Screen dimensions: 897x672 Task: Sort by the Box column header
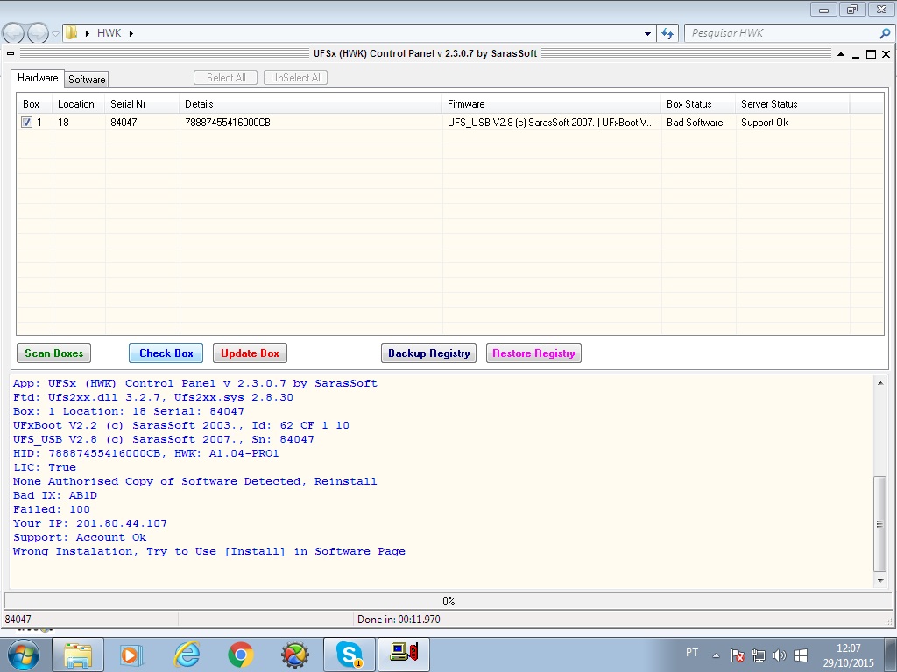click(x=34, y=104)
